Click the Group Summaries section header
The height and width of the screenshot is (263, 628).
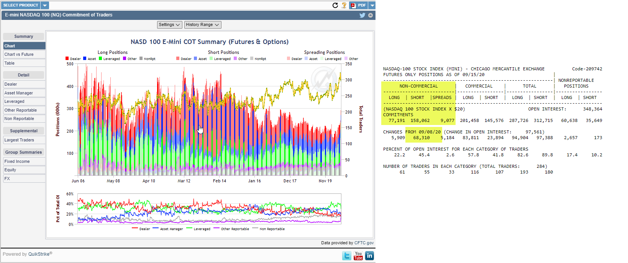point(24,153)
